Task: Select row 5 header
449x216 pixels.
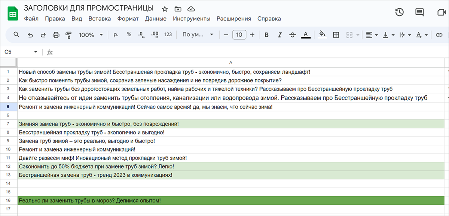Action: [x=9, y=107]
